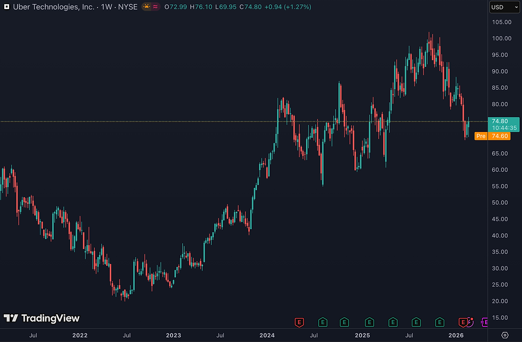The width and height of the screenshot is (522, 342).
Task: Click the 90.00 price axis label
Action: [x=500, y=71]
